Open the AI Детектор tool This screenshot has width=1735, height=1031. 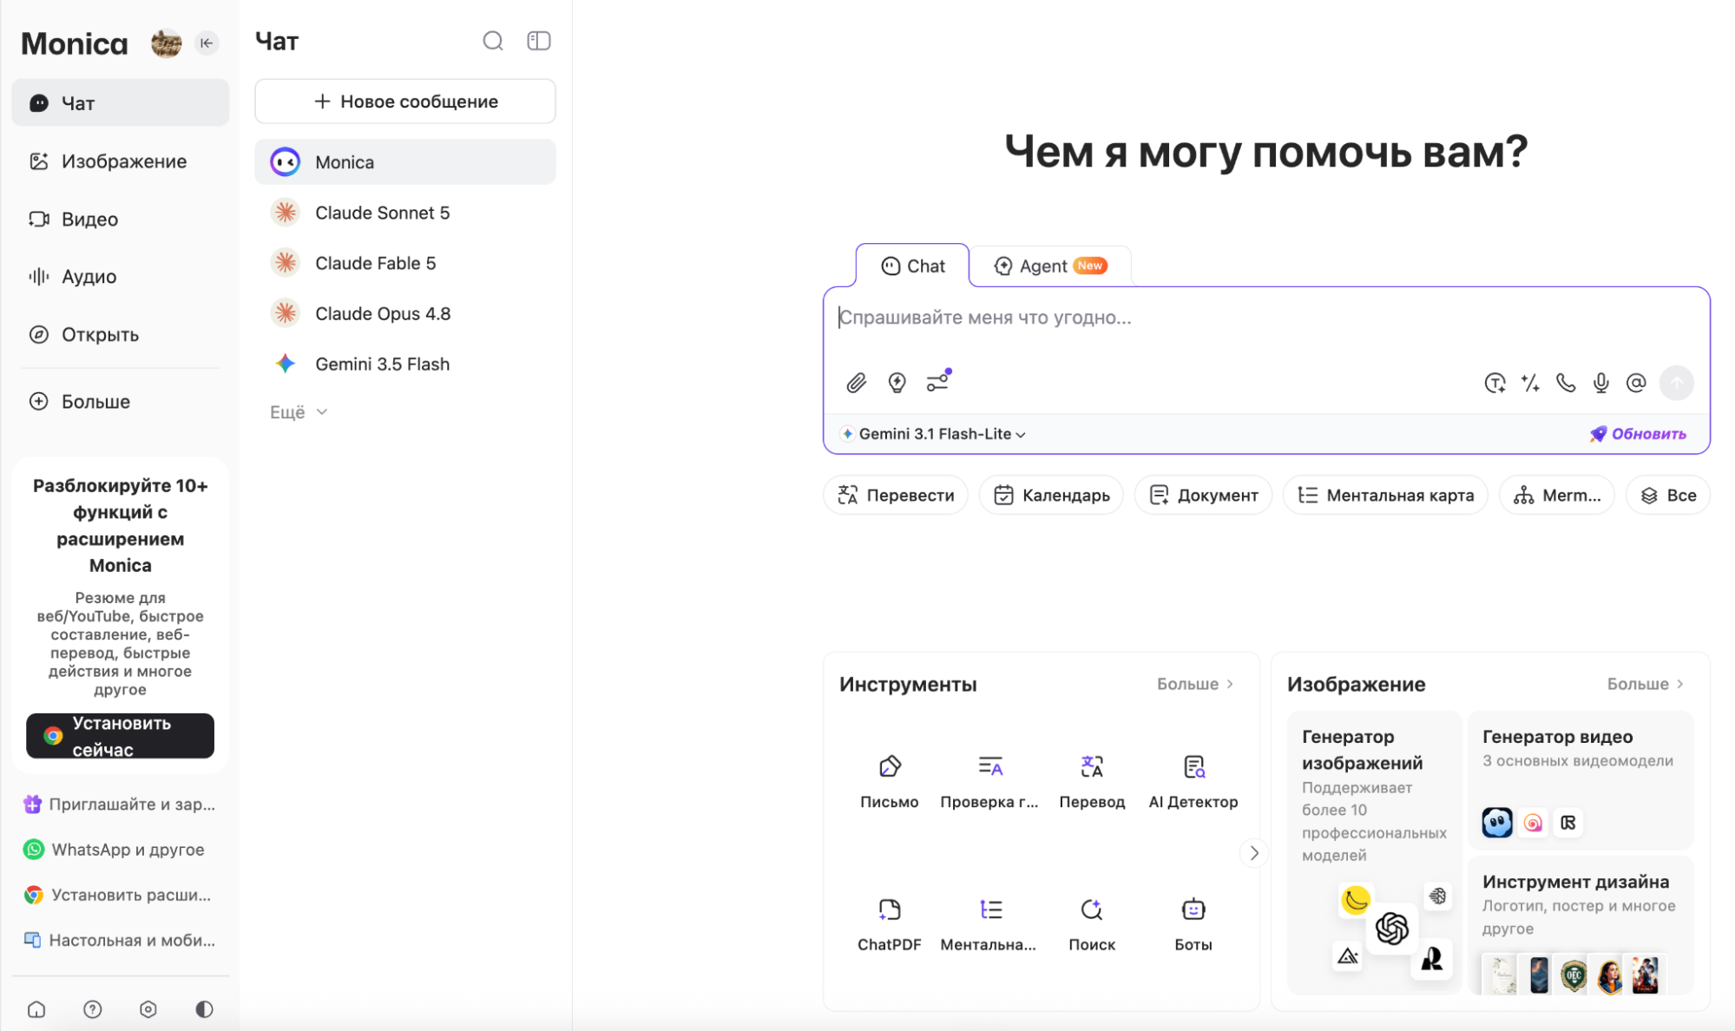click(x=1193, y=781)
